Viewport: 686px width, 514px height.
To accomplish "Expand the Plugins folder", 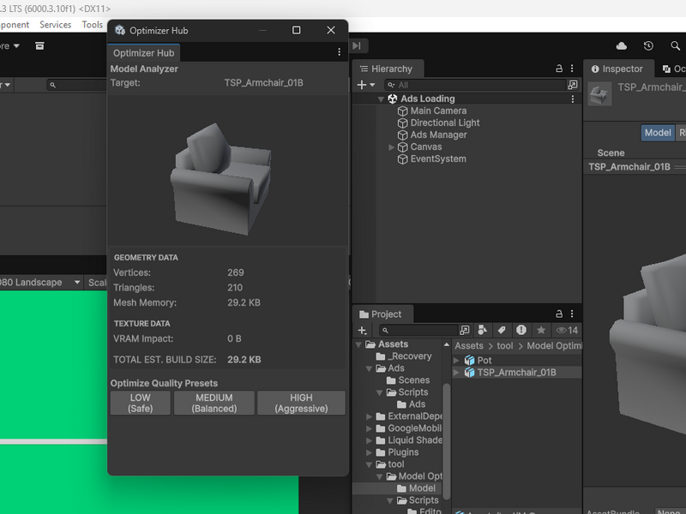I will tap(369, 453).
